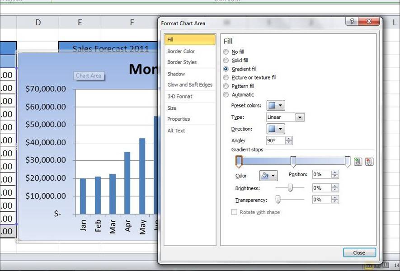Open the Preset colors dropdown
The image size is (400, 271).
click(x=276, y=106)
